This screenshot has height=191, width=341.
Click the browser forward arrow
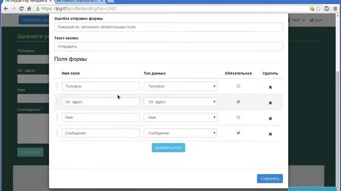coord(13,8)
